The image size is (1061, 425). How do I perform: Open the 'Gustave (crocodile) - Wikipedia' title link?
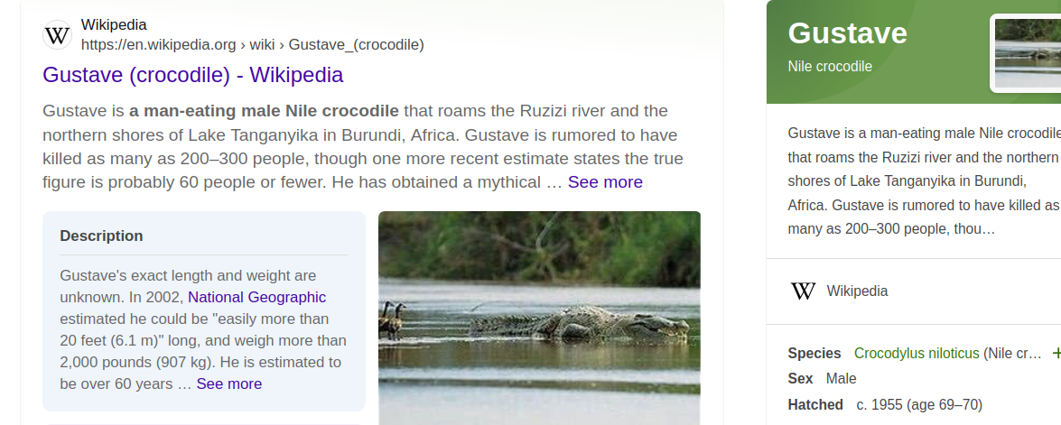192,75
